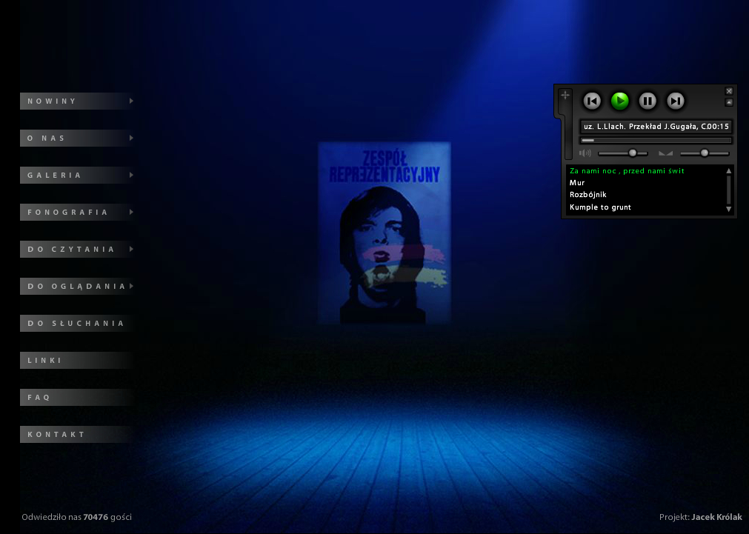The height and width of the screenshot is (534, 749).
Task: Adjust the volume slider knob
Action: click(x=633, y=153)
